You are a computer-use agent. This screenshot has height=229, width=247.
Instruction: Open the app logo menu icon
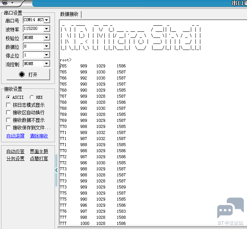click(5, 3)
